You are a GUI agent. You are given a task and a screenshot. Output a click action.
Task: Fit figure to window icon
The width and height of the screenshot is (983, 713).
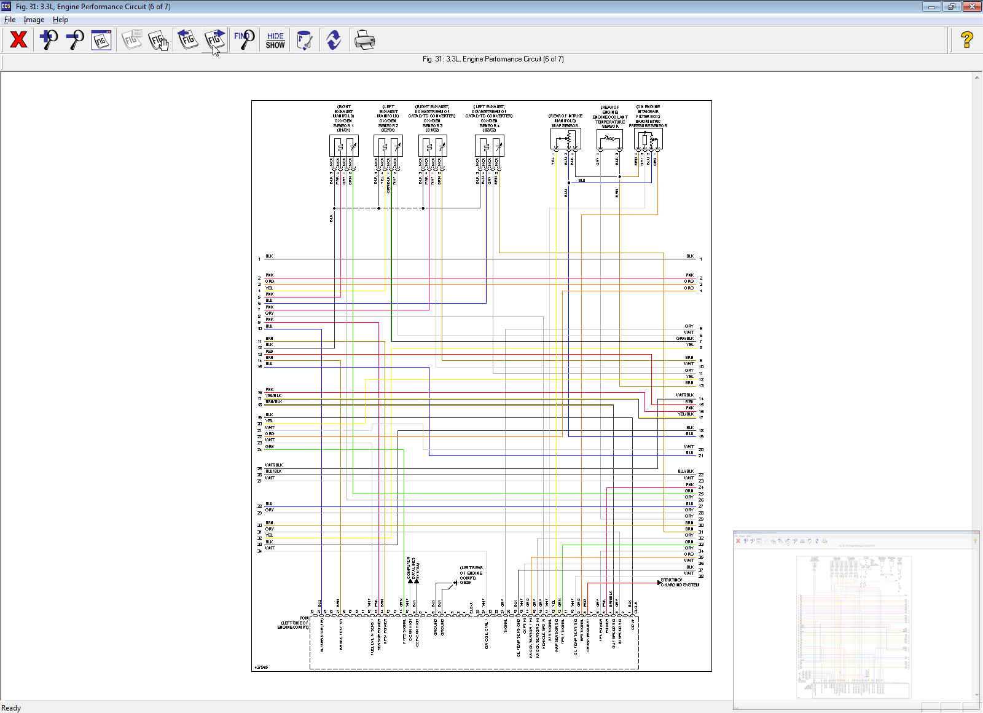(x=101, y=40)
